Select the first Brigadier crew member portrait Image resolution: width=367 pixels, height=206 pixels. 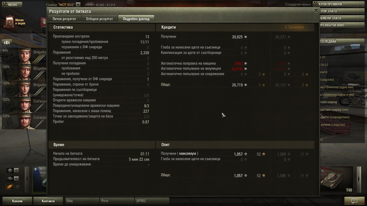(25, 56)
